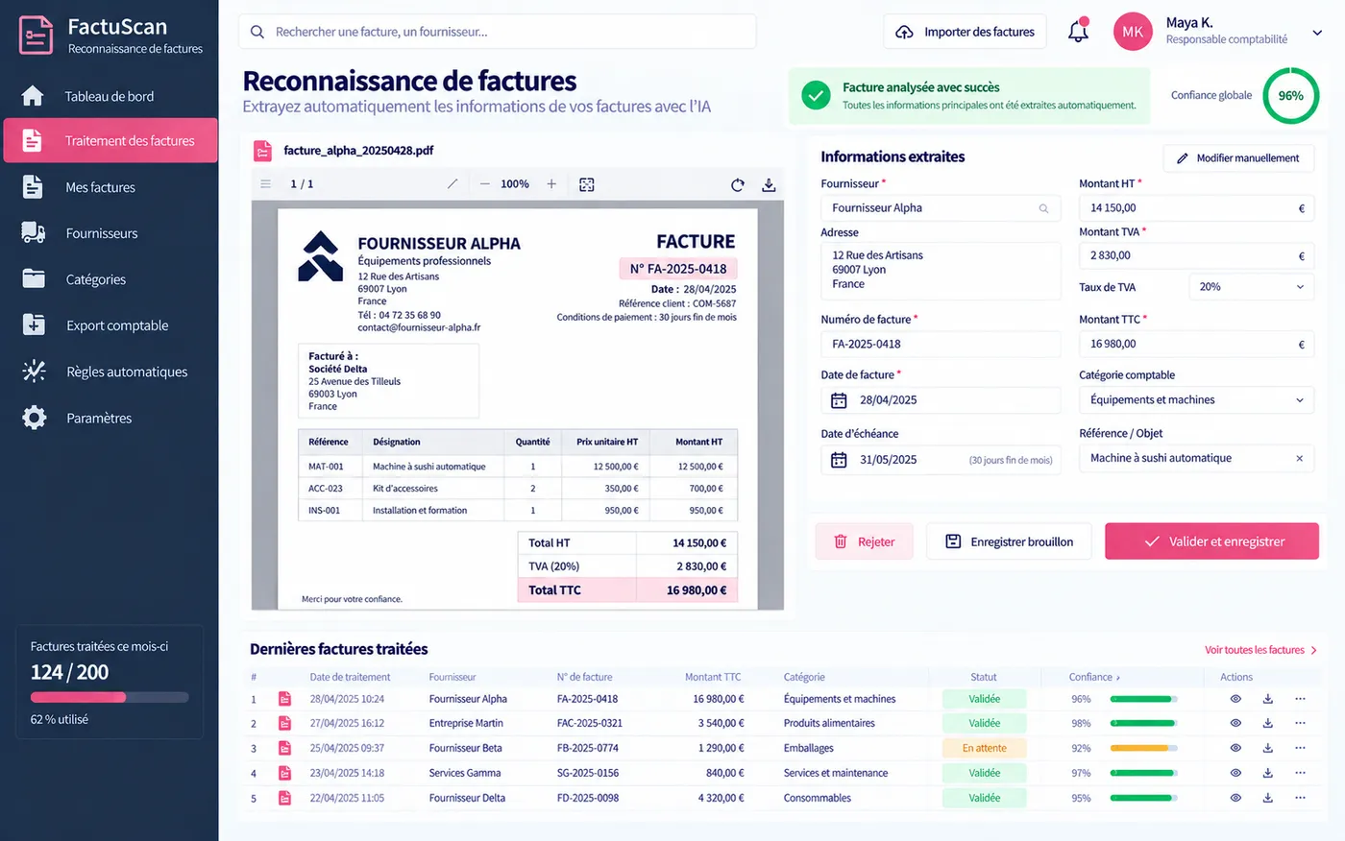View the Services Gamma invoice
Viewport: 1345px width, 841px height.
(1235, 773)
